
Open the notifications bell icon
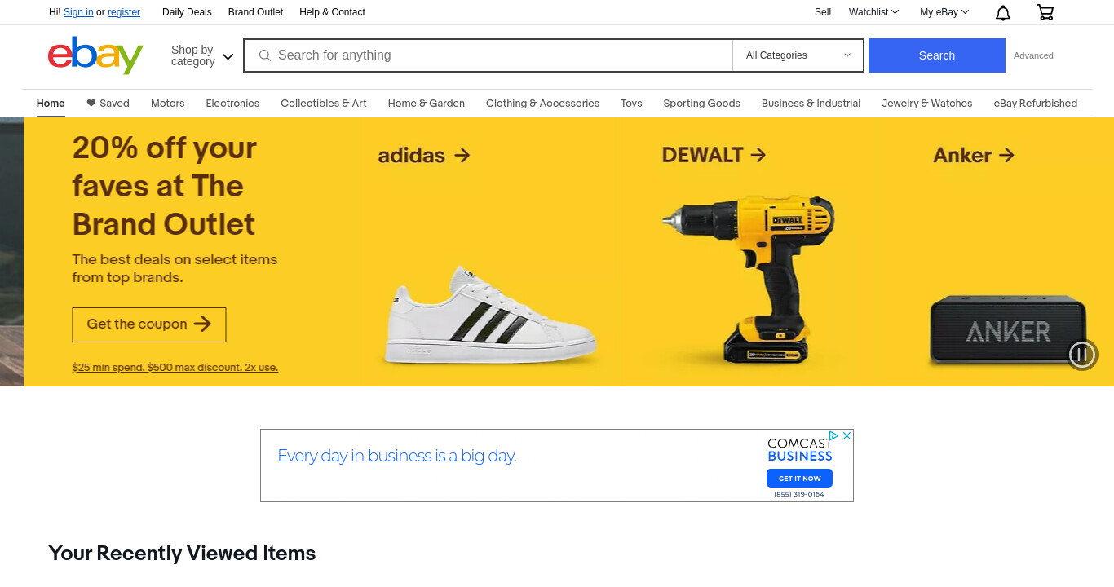[1003, 12]
